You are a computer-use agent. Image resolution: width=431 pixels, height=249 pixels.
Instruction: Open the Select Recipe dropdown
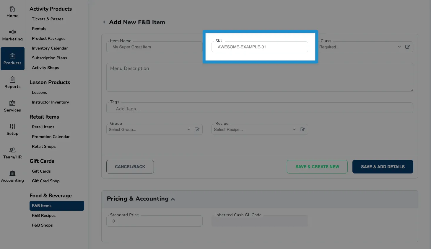pos(254,130)
